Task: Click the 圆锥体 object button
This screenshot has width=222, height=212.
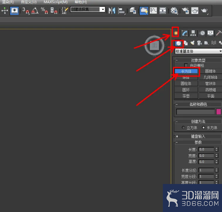Action: coord(211,71)
